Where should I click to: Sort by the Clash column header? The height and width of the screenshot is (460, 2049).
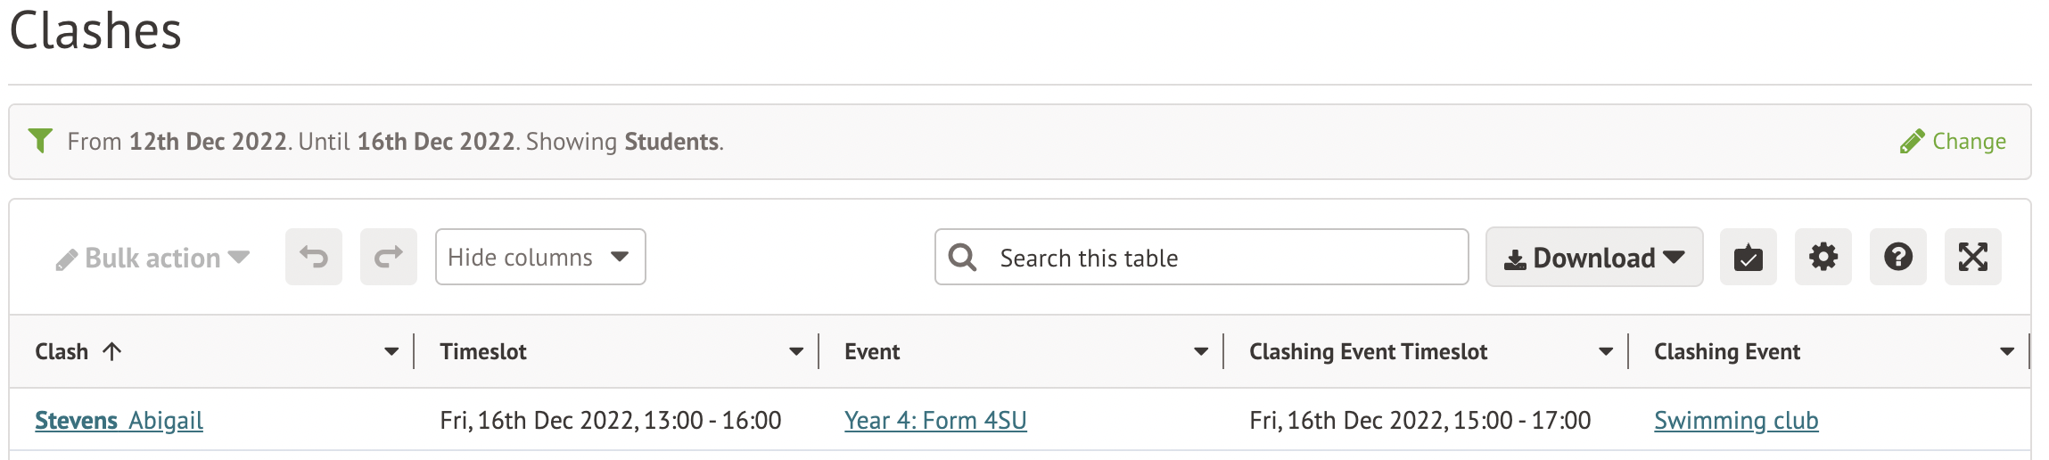point(62,352)
